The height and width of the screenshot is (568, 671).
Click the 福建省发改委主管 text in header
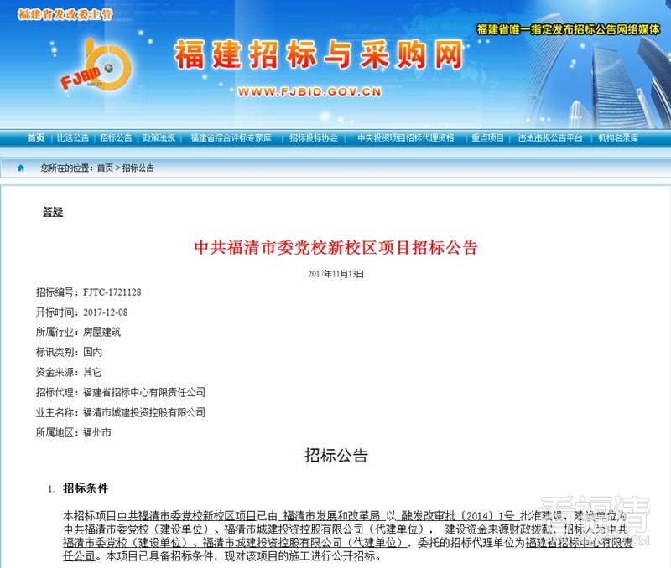[x=65, y=14]
